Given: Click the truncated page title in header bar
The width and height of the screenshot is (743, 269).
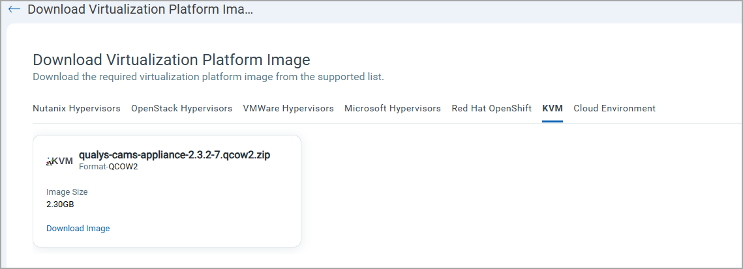Looking at the screenshot, I should [x=140, y=10].
